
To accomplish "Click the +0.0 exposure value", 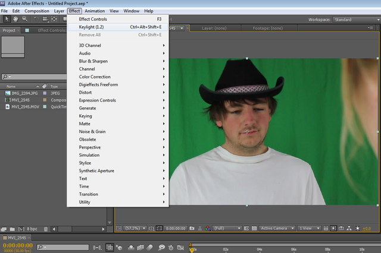I will [367, 228].
